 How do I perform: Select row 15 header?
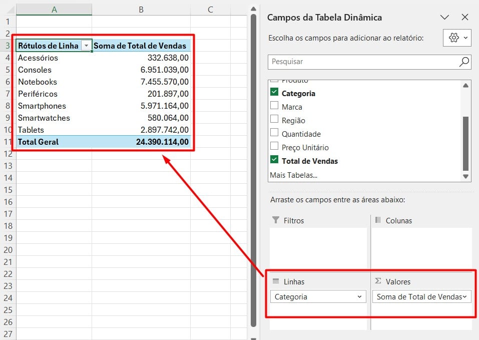point(8,190)
